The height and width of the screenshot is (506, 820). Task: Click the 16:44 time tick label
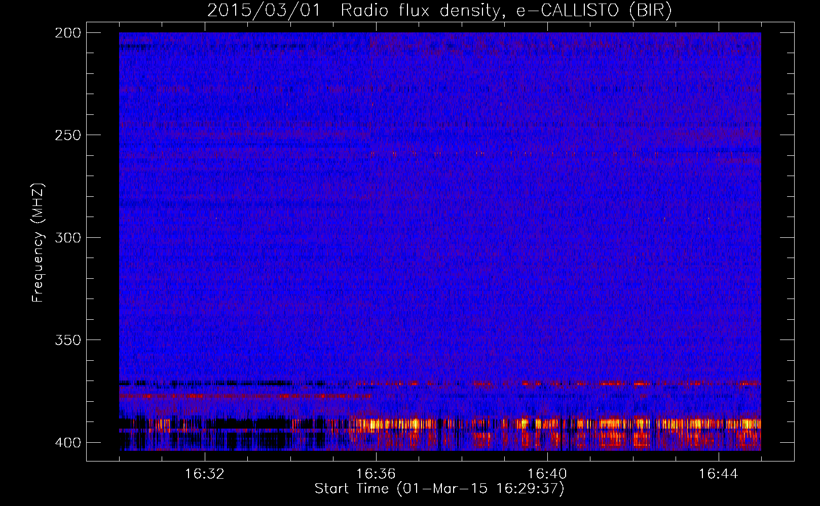tap(718, 474)
